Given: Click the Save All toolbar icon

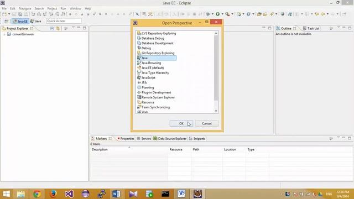Looking at the screenshot, I should click(20, 14).
